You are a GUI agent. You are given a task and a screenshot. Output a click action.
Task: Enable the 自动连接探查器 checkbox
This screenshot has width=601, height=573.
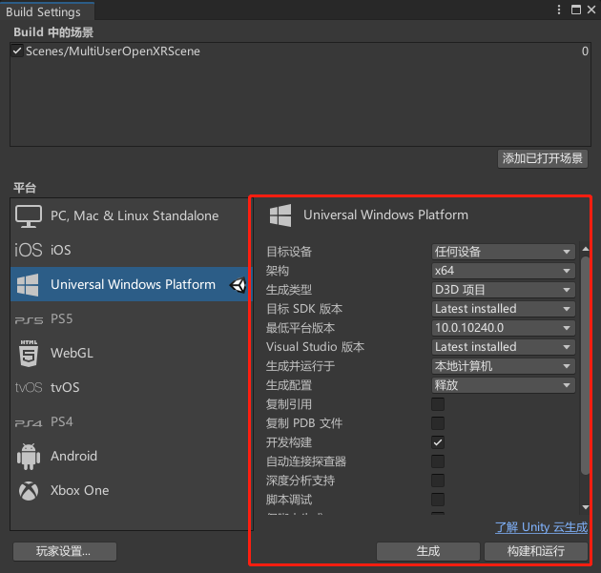coord(438,461)
